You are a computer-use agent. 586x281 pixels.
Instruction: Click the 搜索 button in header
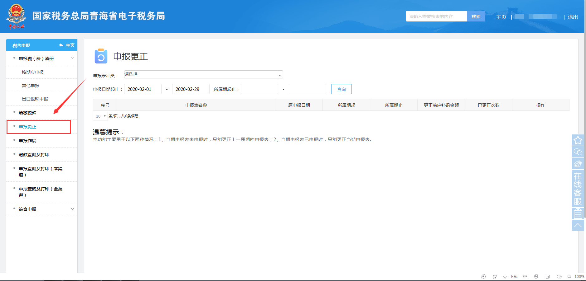click(x=476, y=16)
